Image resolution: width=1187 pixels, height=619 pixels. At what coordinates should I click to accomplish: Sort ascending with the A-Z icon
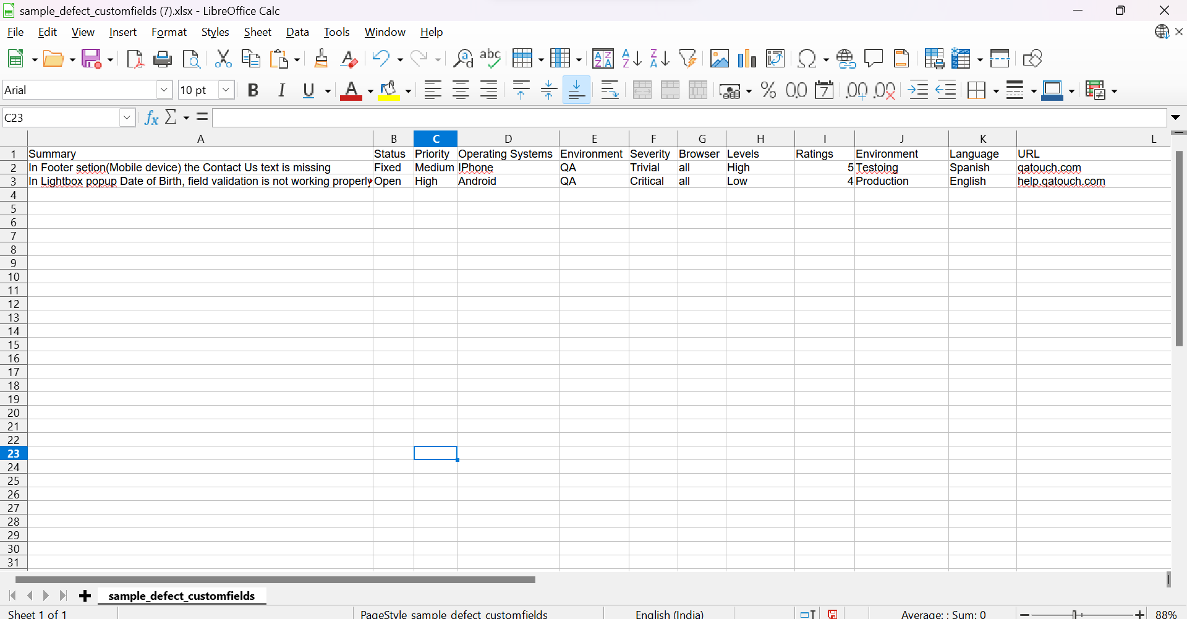pyautogui.click(x=631, y=59)
